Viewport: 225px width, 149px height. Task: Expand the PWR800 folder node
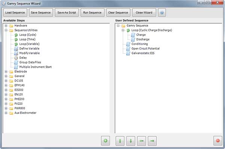6,108
